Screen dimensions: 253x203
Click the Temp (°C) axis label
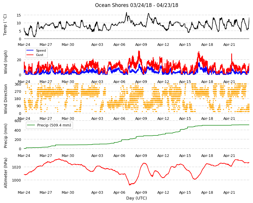(x=5, y=25)
